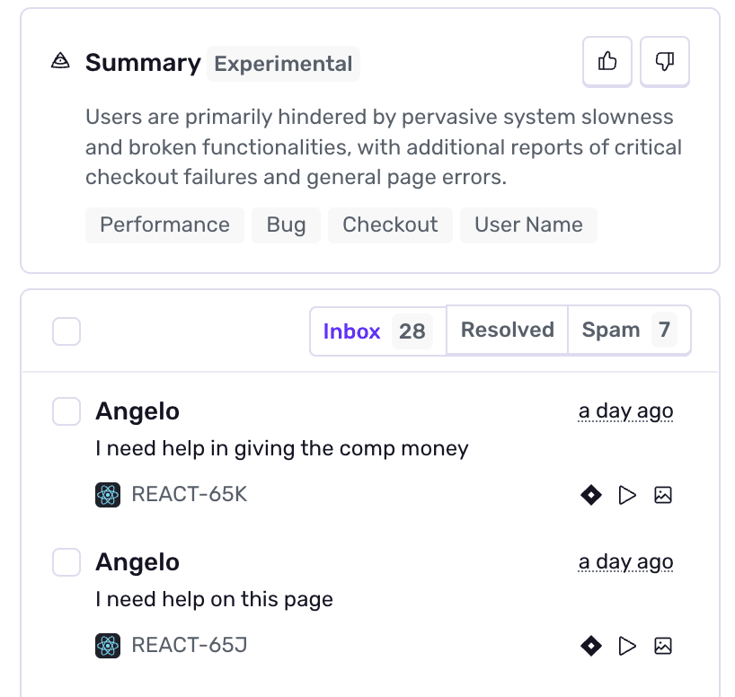Click the diamond event icon for REACT-65J
The image size is (735, 697).
tap(590, 645)
